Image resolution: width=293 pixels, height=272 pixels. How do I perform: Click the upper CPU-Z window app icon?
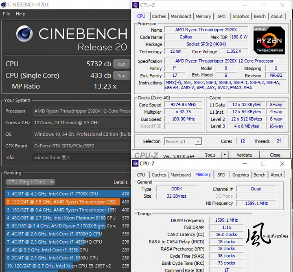coord(136,5)
